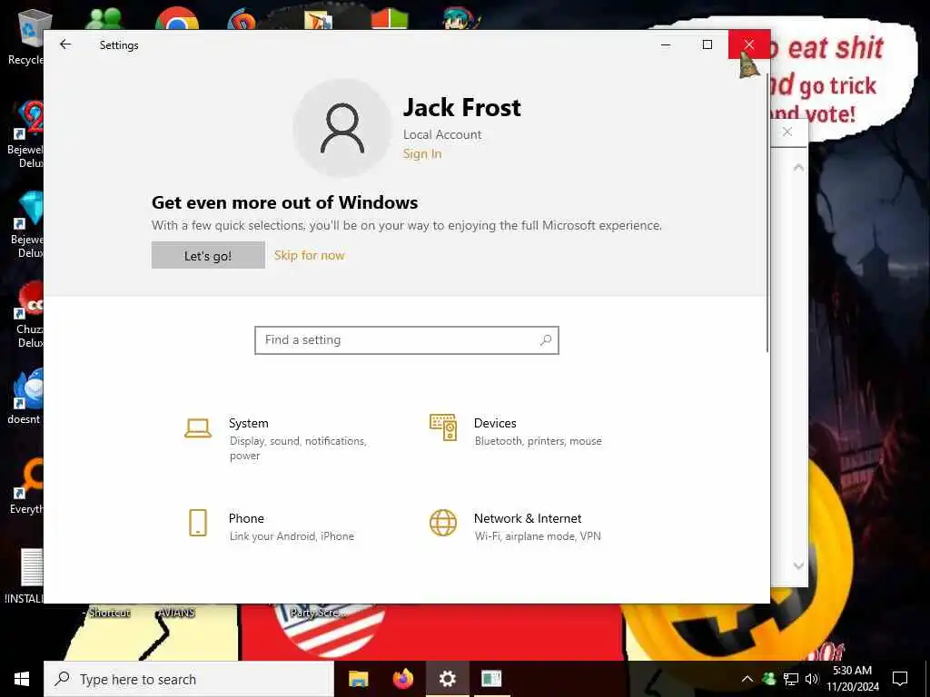
Task: Close the window behind Settings
Action: coord(787,133)
